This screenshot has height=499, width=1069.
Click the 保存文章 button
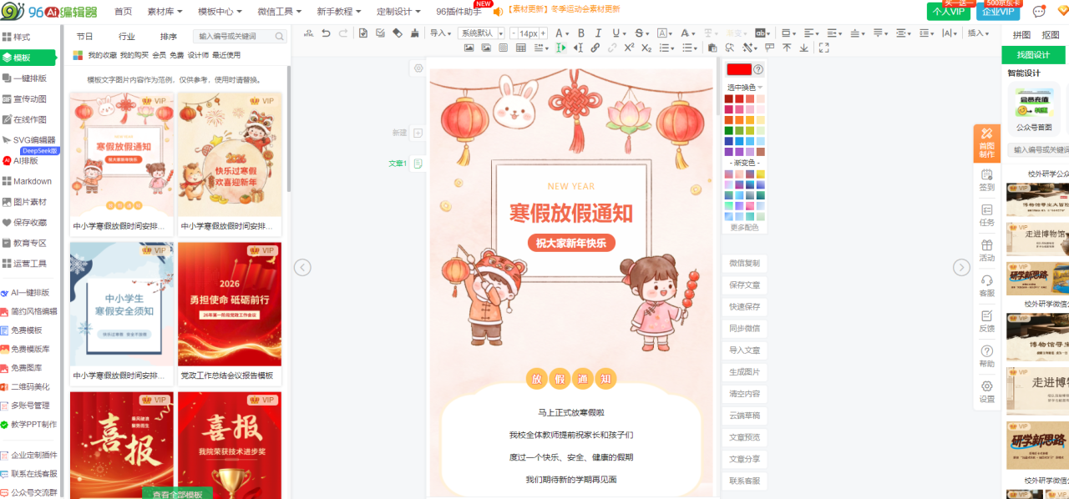(x=744, y=285)
